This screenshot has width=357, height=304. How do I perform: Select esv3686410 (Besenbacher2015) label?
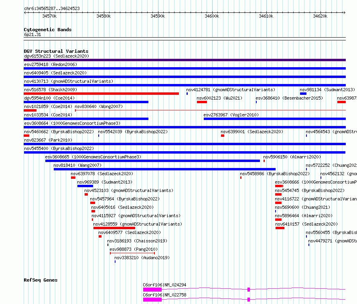(x=289, y=98)
